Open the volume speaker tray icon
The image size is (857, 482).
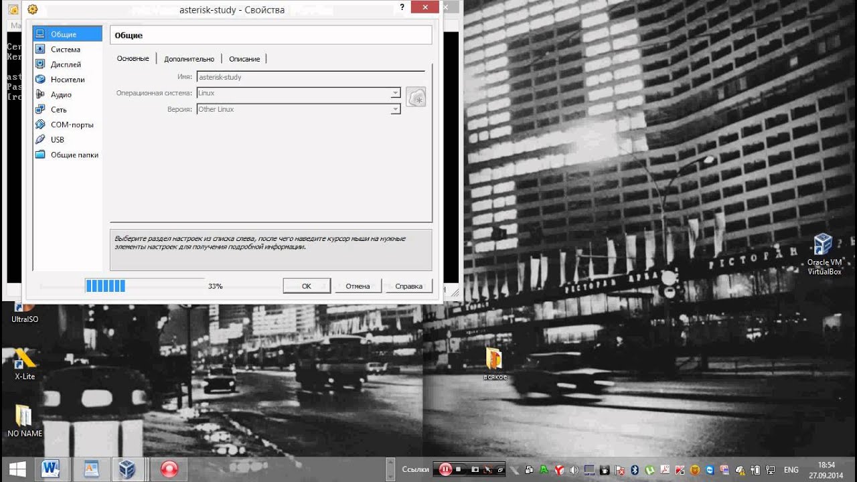574,470
